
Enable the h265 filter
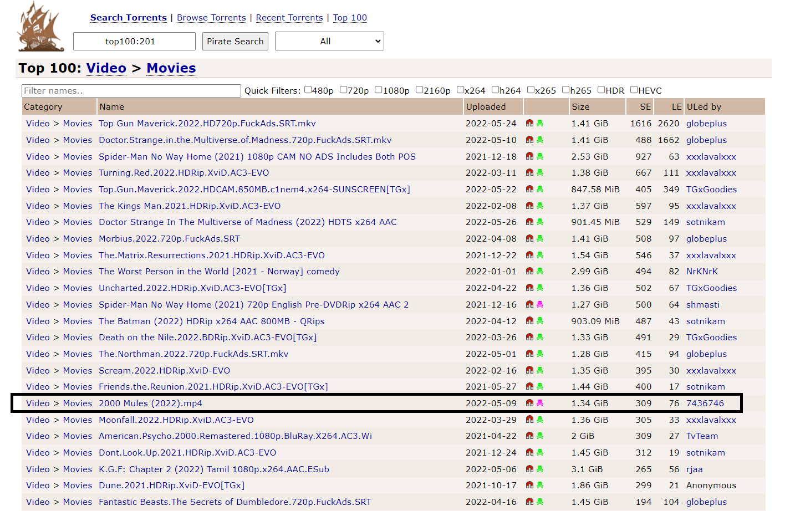pyautogui.click(x=565, y=90)
